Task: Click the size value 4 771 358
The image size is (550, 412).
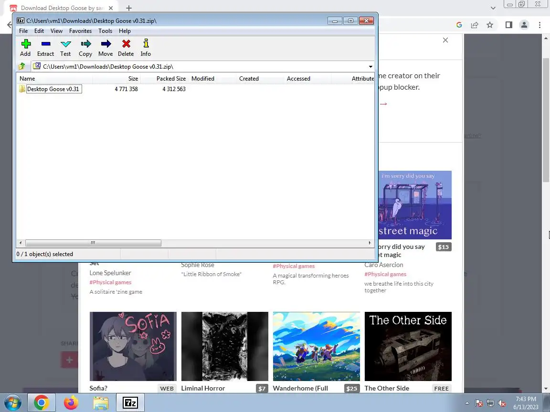Action: (126, 89)
